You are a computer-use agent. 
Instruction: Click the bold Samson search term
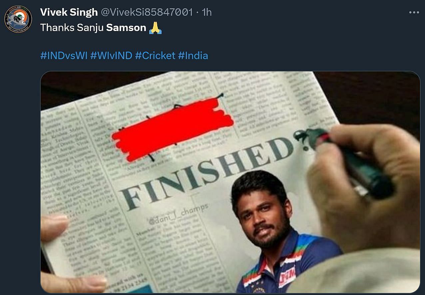coord(126,28)
